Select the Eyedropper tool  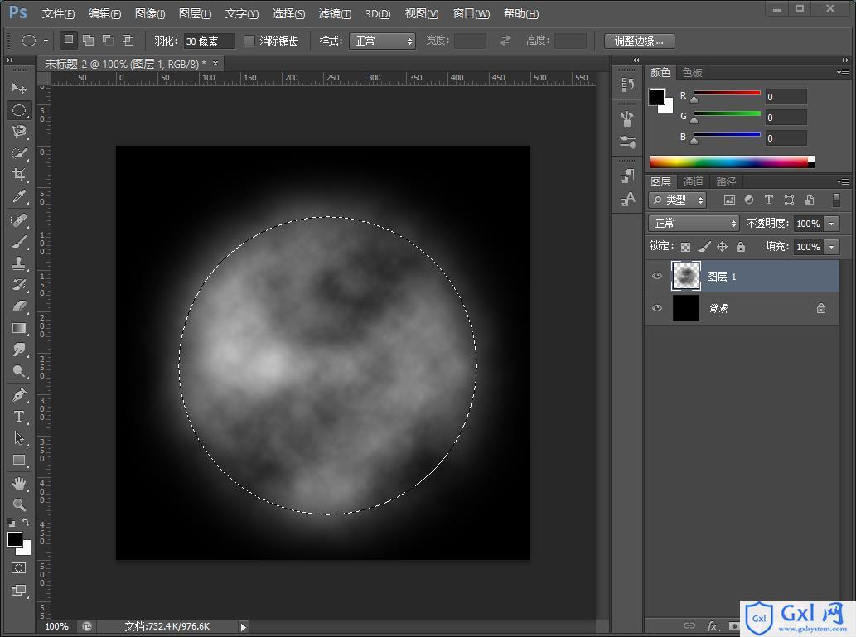19,196
